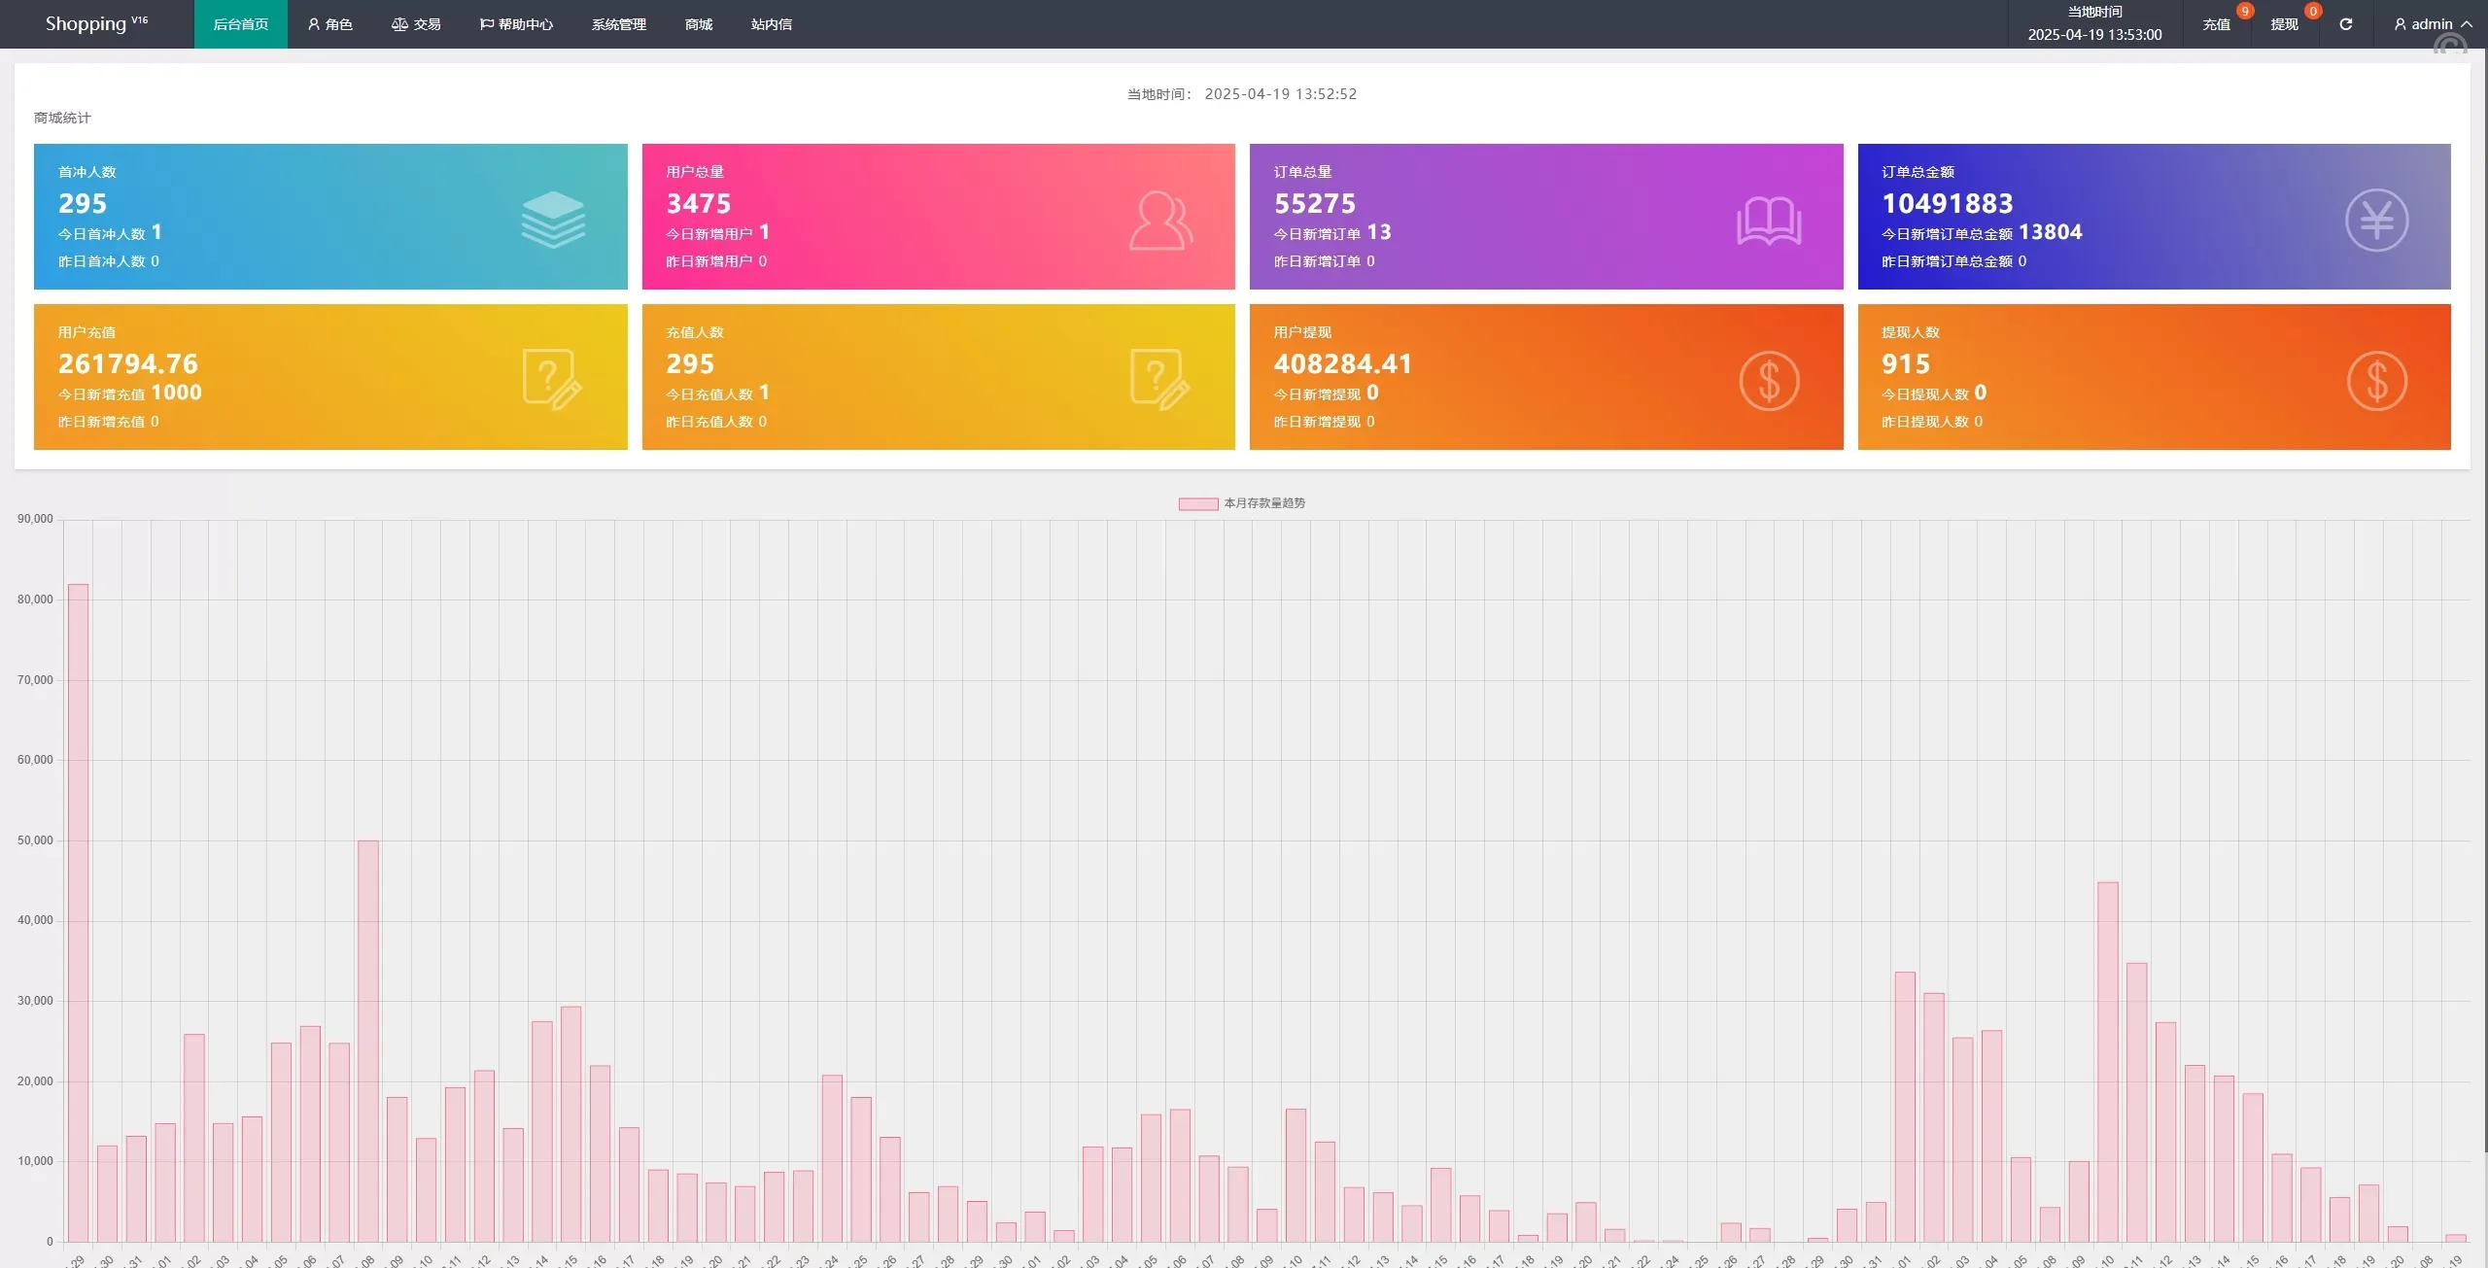2488x1268 pixels.
Task: Click the open book icon in 订单总量 card
Action: 1768,221
